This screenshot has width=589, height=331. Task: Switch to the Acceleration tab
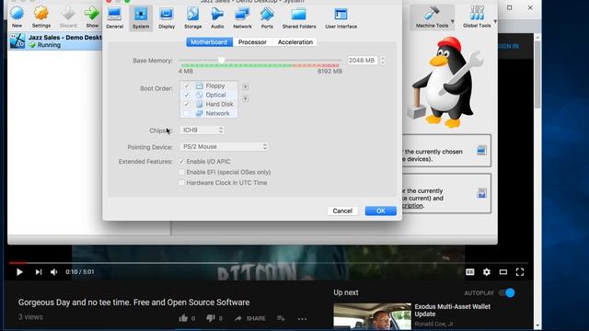click(x=295, y=42)
